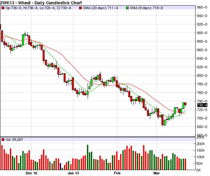
Task: Click the 700-0 price axis label
Action: pos(202,118)
